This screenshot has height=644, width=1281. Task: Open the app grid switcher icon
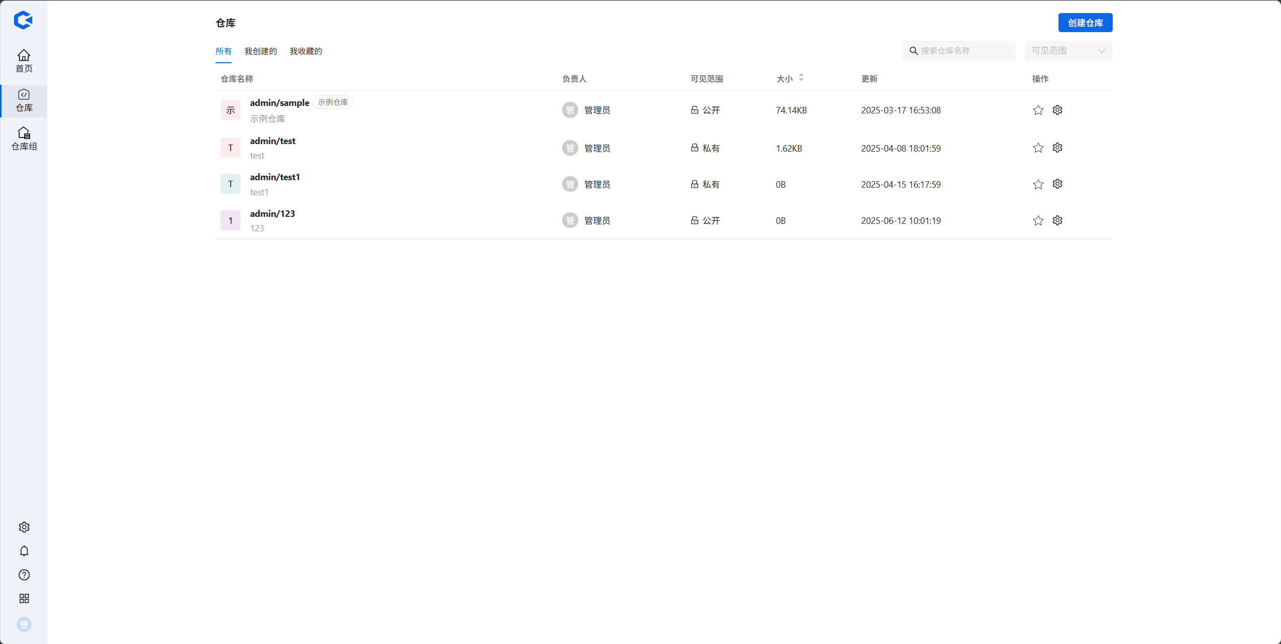tap(24, 598)
